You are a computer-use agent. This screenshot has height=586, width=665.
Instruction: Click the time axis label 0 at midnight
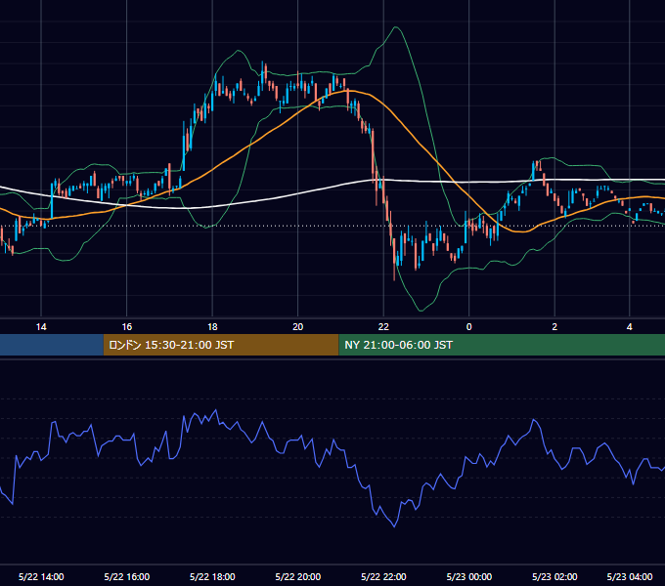click(x=469, y=327)
